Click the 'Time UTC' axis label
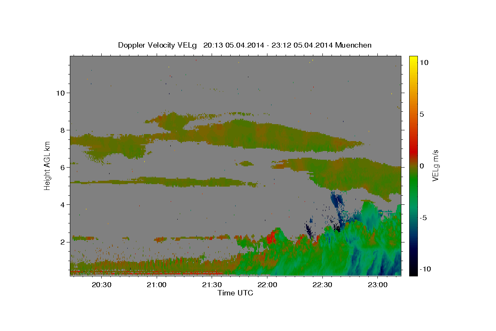This screenshot has height=331, width=496. (x=235, y=293)
